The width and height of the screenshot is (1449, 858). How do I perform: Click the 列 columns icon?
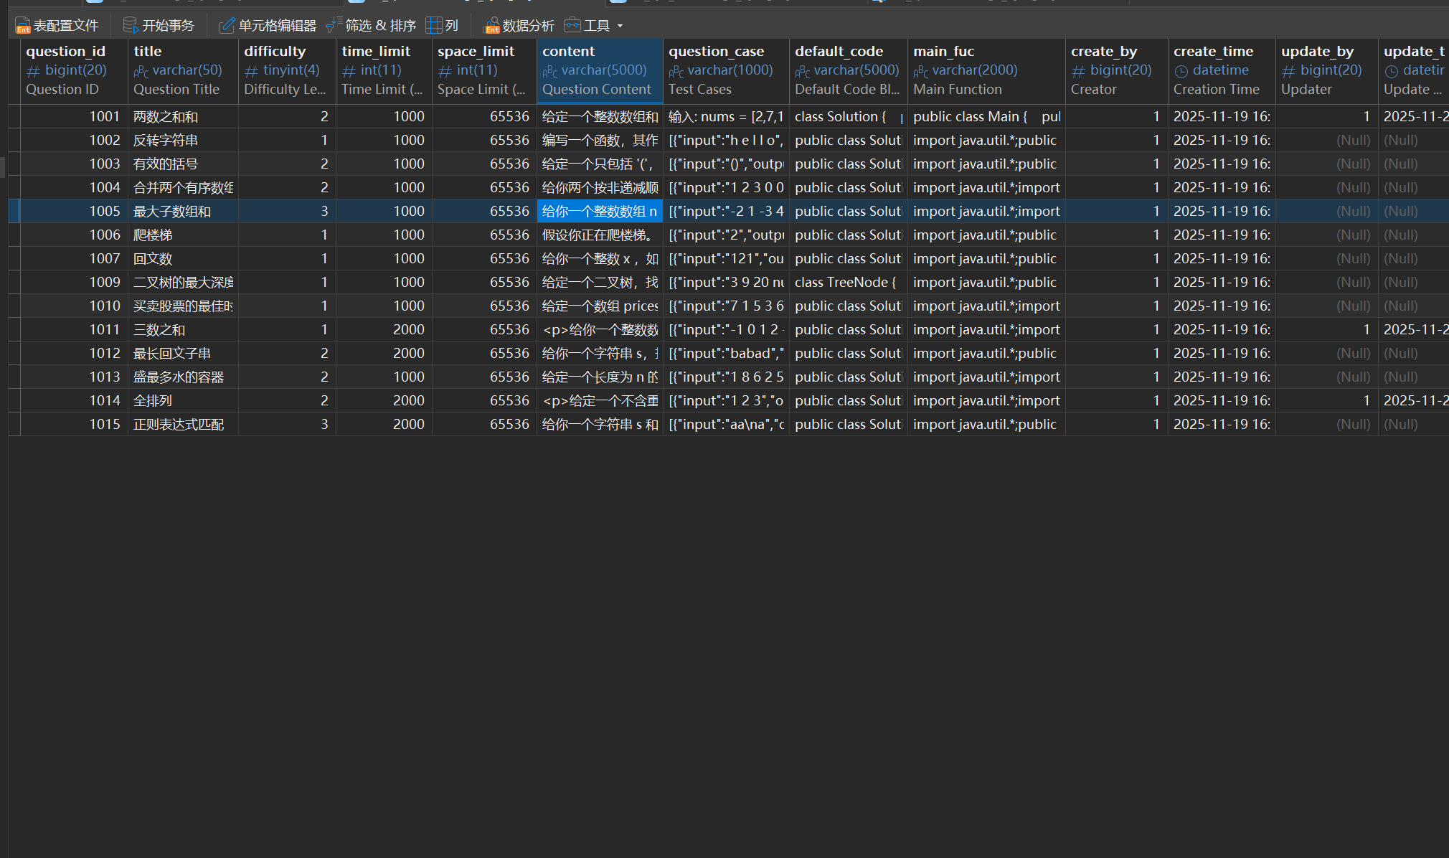coord(433,26)
